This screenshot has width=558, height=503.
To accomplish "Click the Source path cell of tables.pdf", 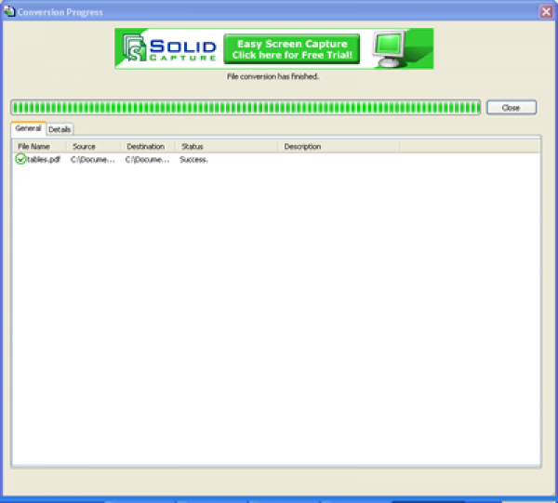I will tap(93, 159).
